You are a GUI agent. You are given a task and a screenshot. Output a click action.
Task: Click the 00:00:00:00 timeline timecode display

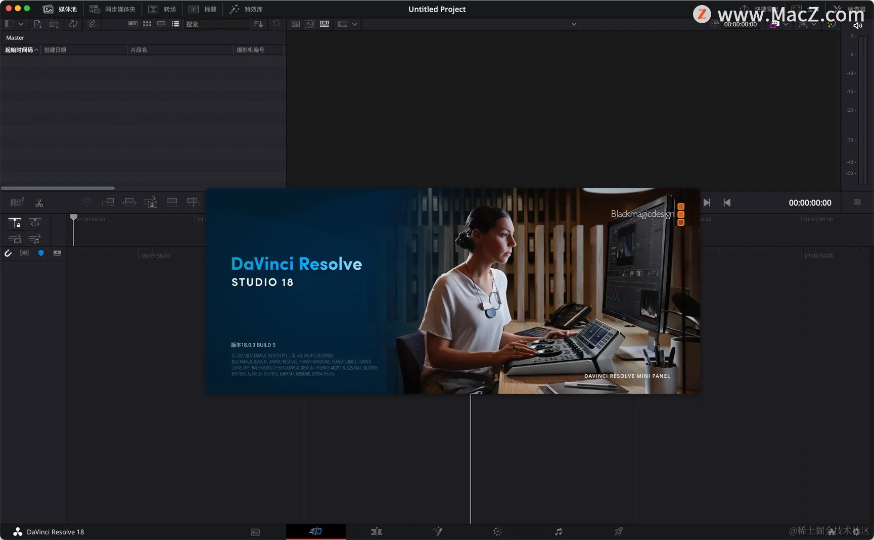(x=810, y=203)
